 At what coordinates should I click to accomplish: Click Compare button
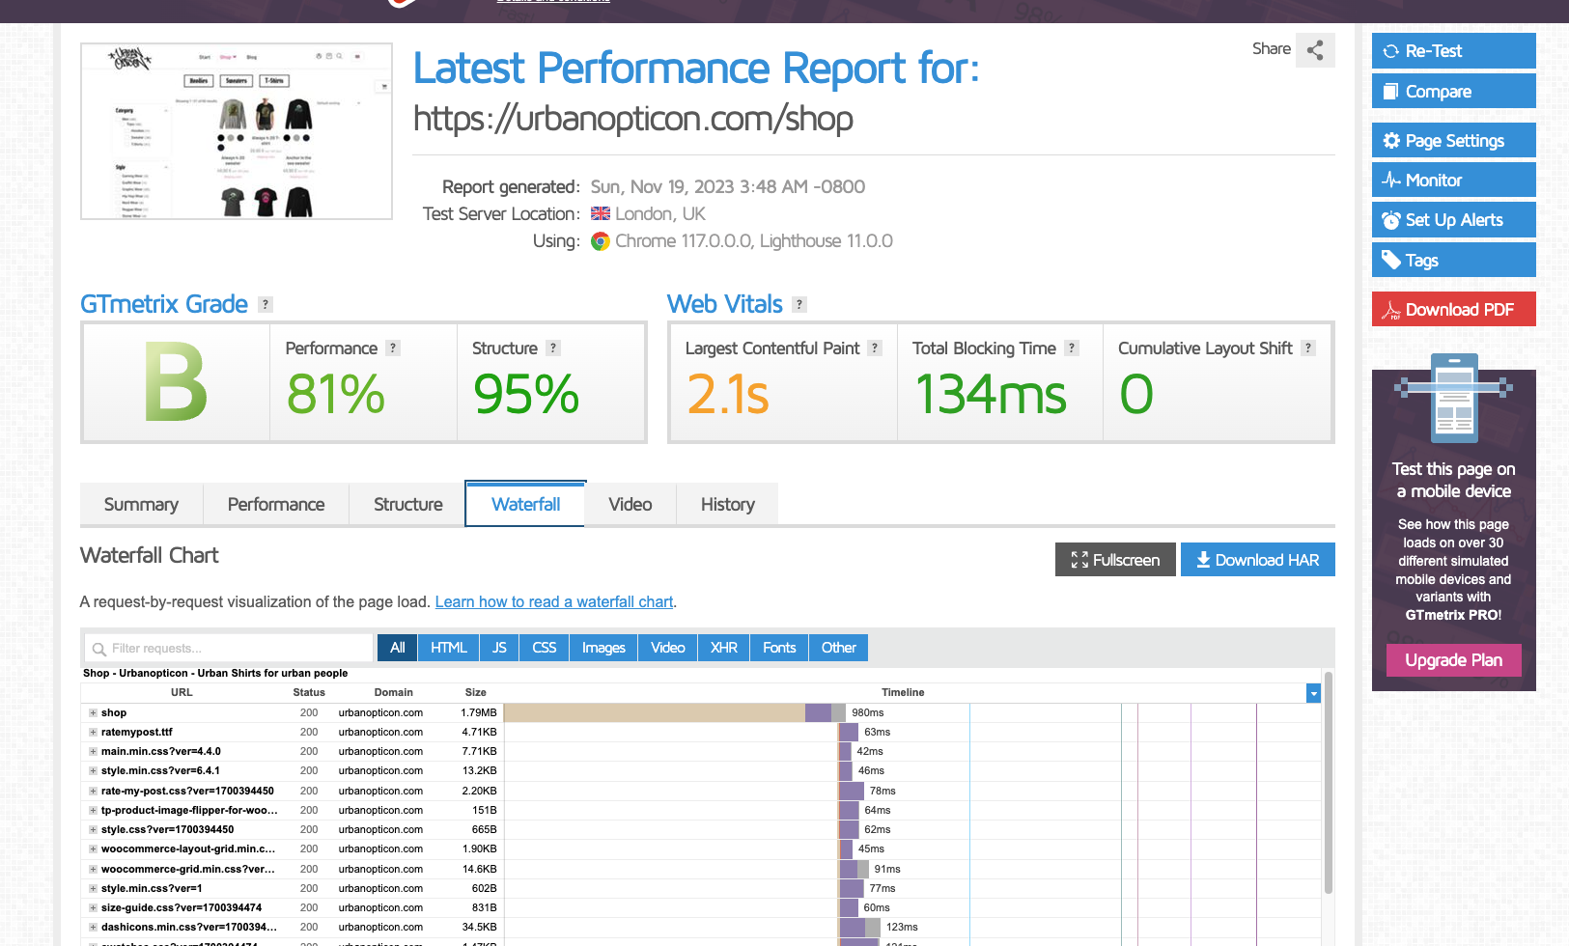pyautogui.click(x=1453, y=92)
